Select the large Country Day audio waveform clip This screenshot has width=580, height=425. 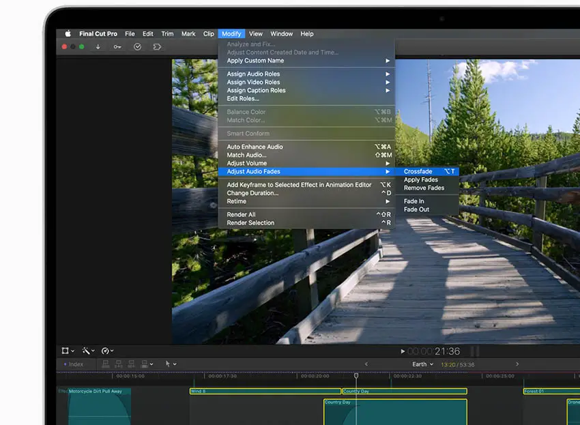pyautogui.click(x=395, y=412)
